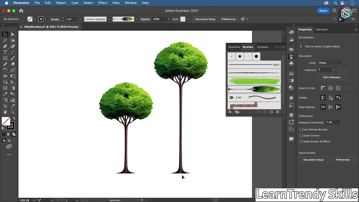Select the Pen tool
This screenshot has width=359, height=202.
click(x=5, y=46)
